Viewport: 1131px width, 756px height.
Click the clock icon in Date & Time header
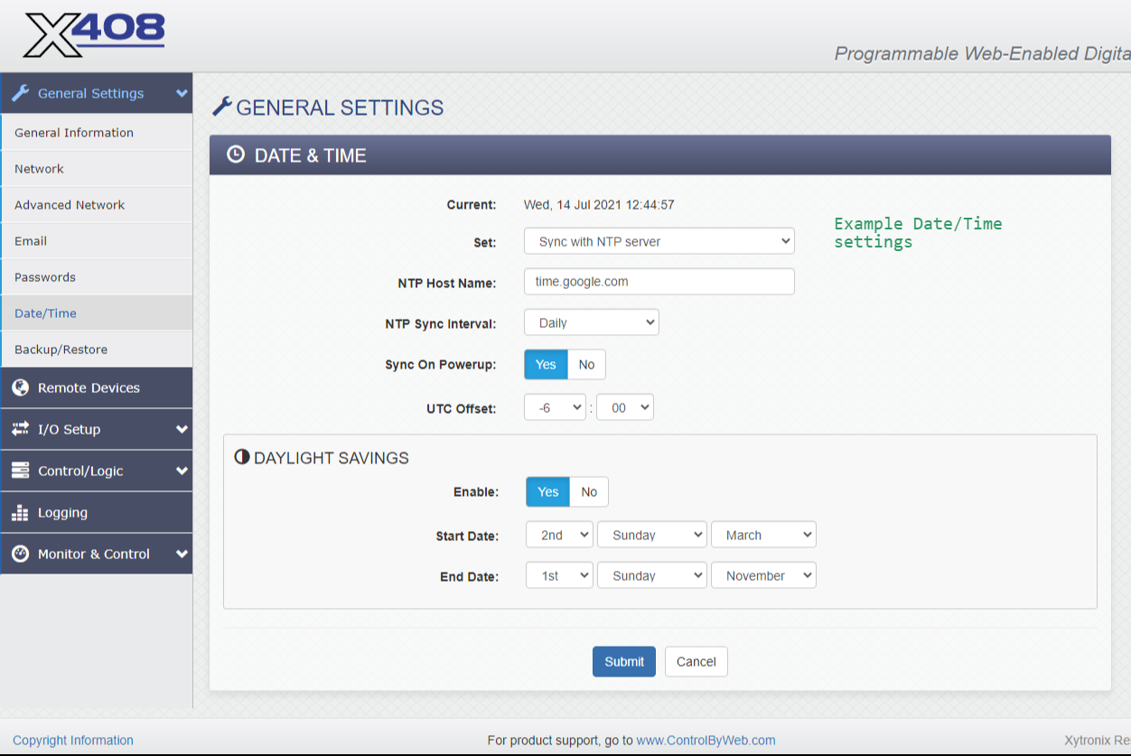tap(235, 154)
